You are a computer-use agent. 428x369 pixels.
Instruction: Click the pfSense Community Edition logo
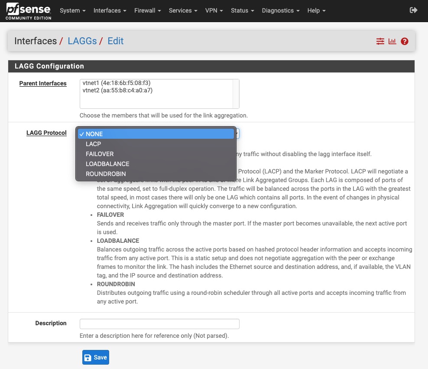29,11
